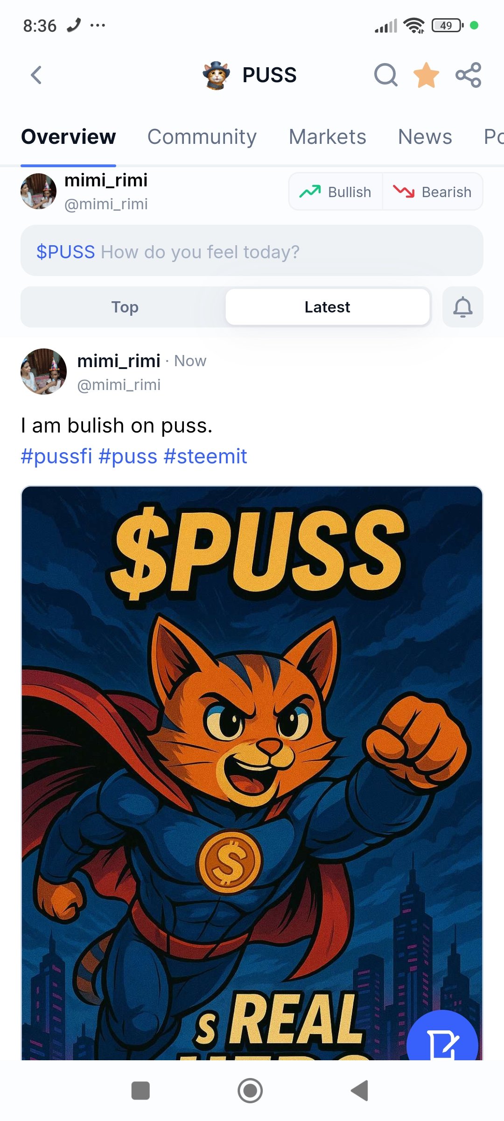504x1121 pixels.
Task: Tap the share icon
Action: [468, 75]
